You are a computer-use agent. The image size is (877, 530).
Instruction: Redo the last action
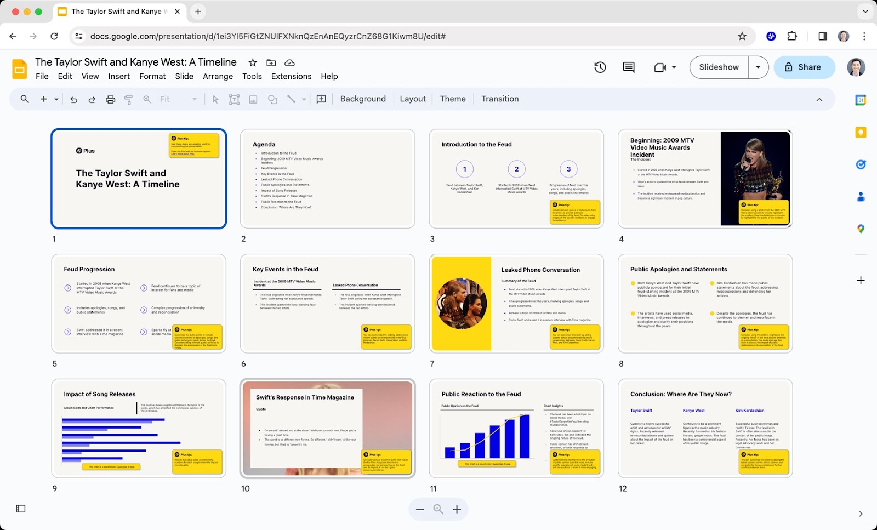click(x=92, y=99)
